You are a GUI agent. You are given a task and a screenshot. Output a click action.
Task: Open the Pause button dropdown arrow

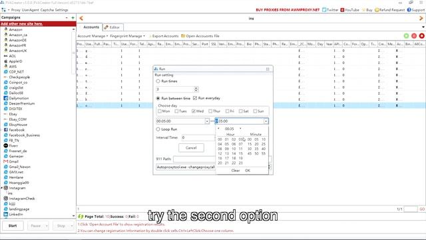coord(46,226)
